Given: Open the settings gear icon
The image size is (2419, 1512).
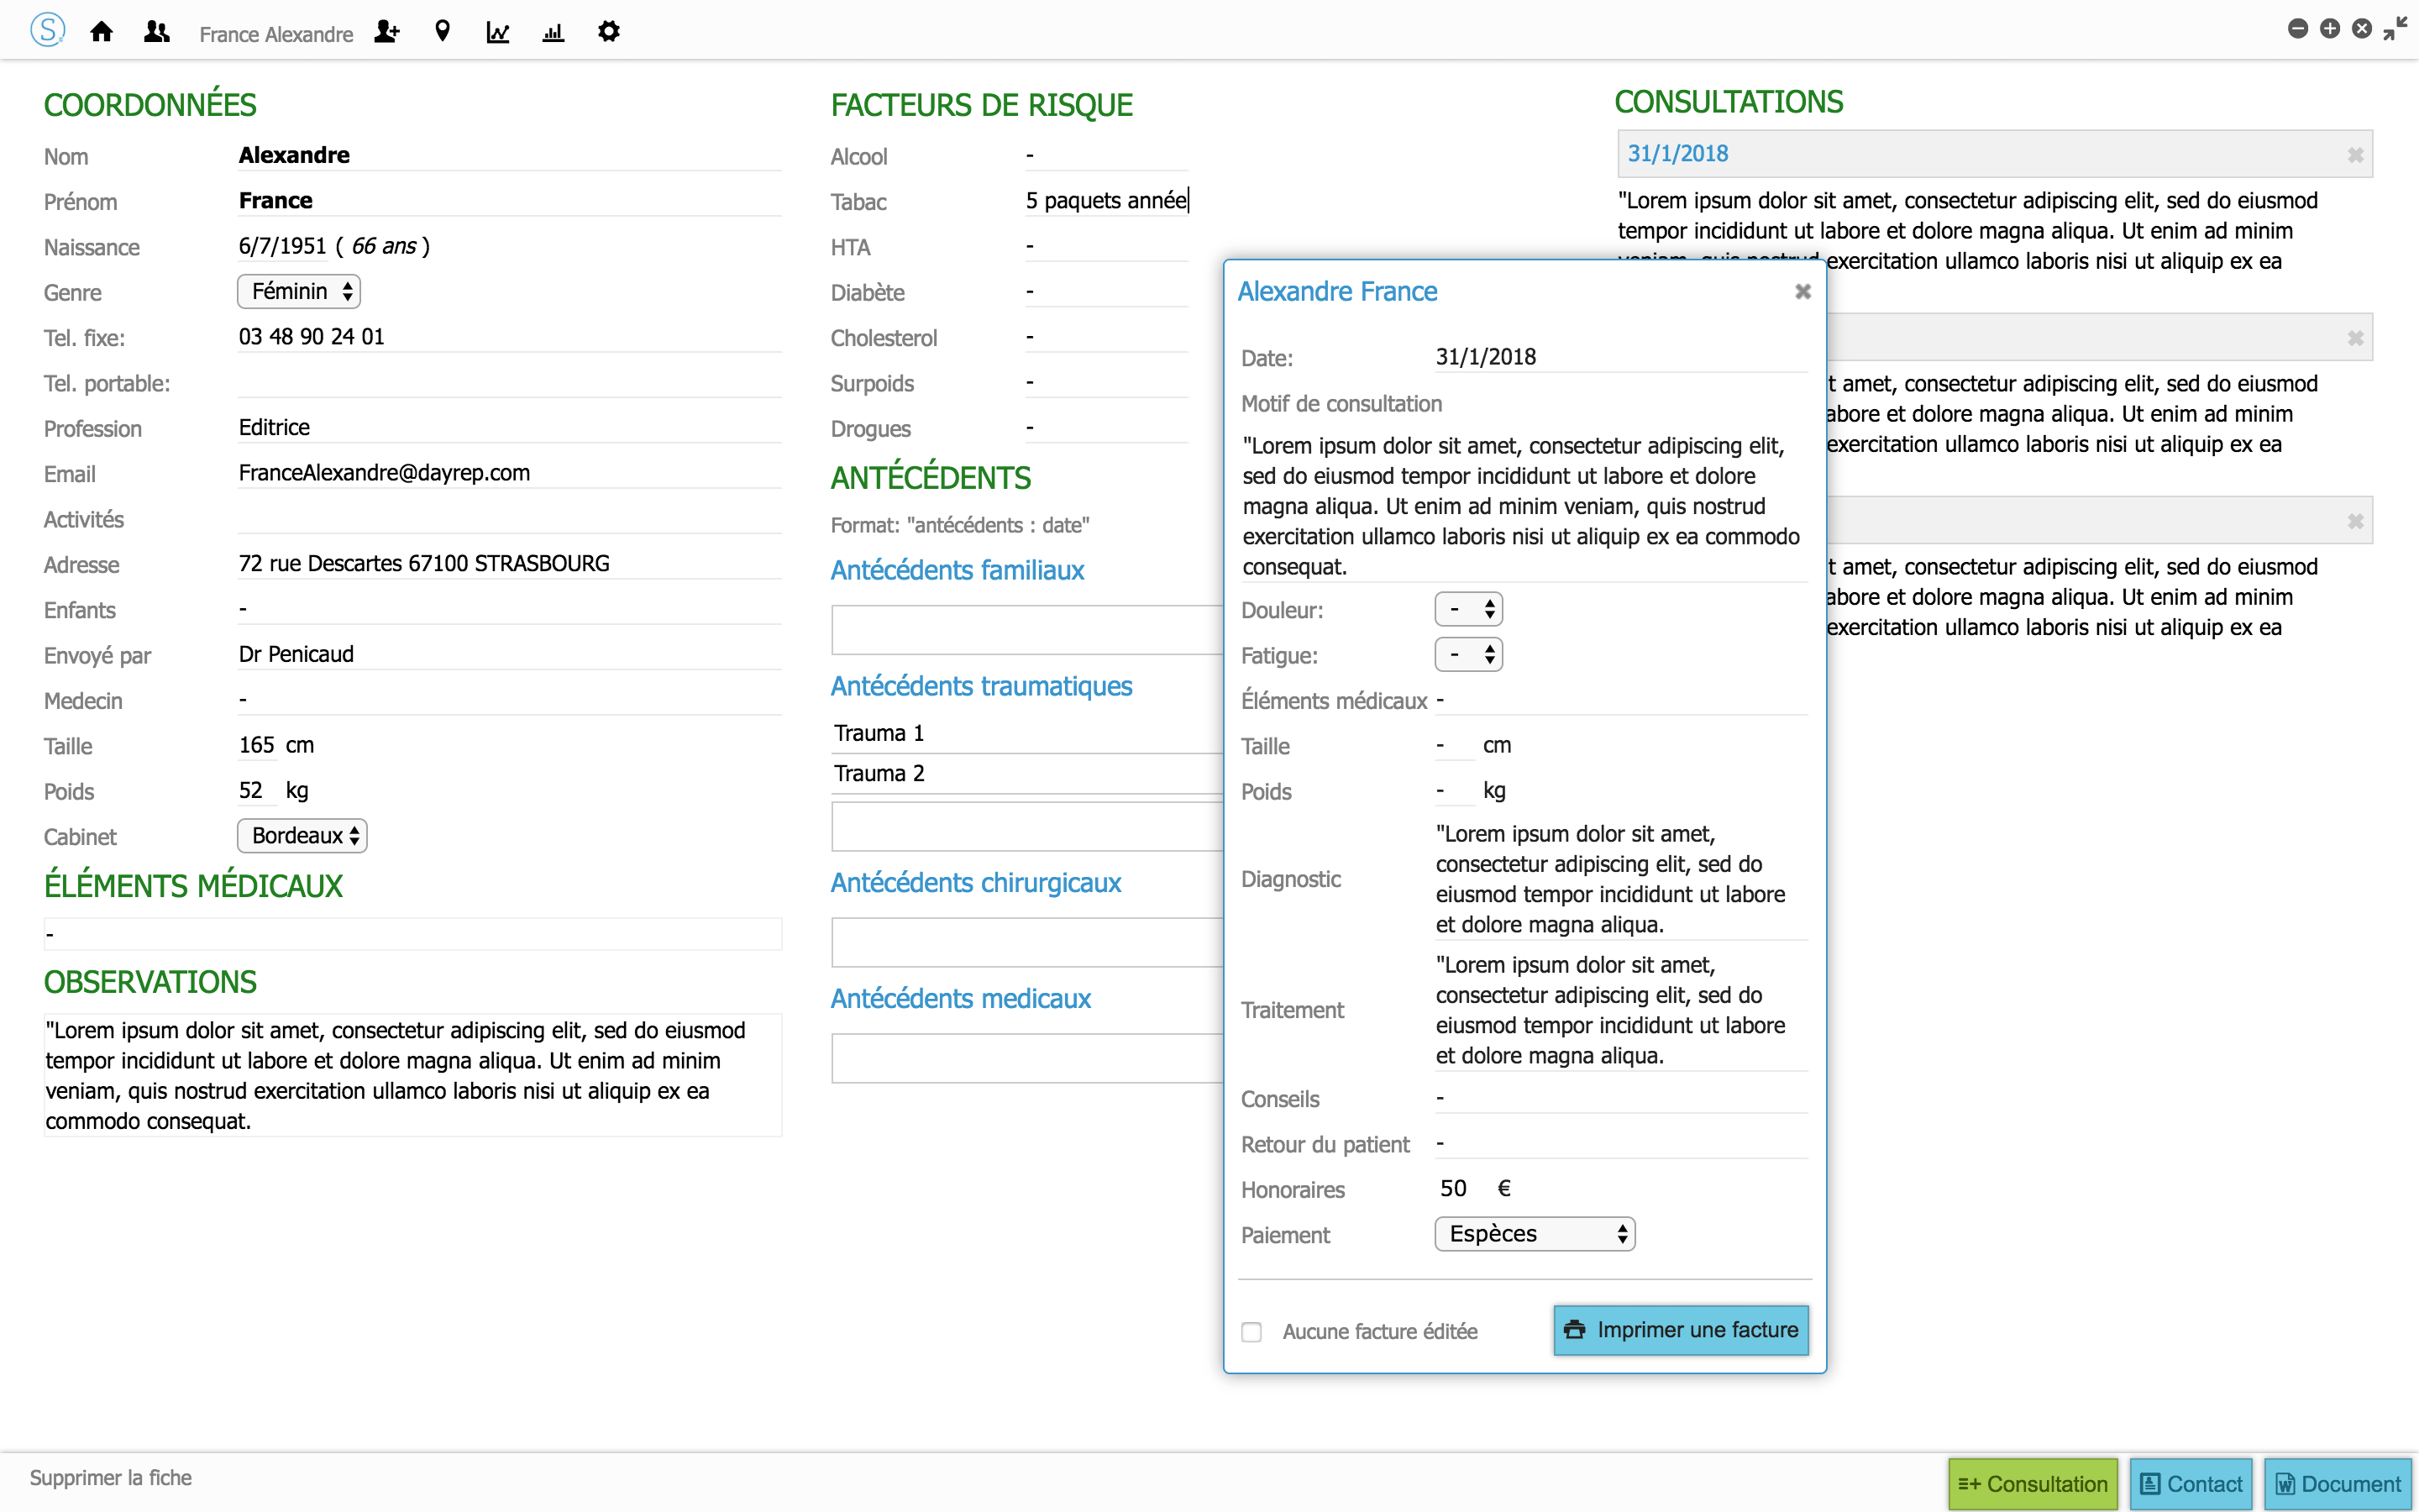Looking at the screenshot, I should tap(609, 32).
